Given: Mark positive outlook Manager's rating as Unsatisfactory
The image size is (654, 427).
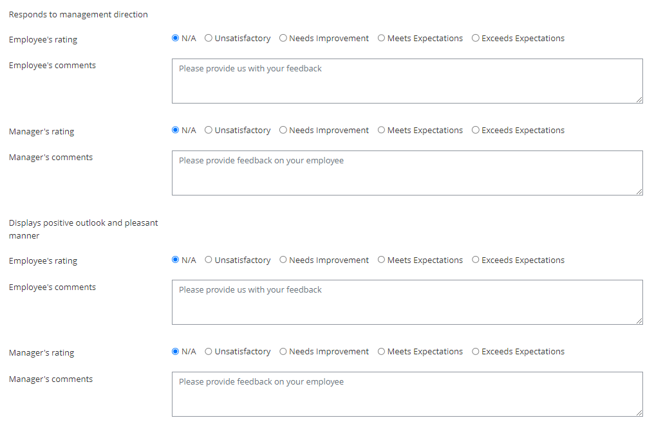Looking at the screenshot, I should (x=209, y=352).
